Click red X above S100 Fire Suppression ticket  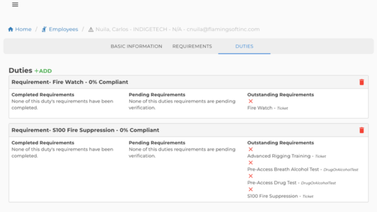coord(251,189)
